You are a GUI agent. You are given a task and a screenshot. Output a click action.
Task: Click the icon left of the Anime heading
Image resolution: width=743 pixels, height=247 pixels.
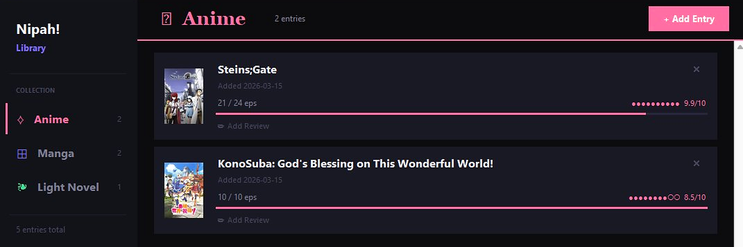[166, 19]
